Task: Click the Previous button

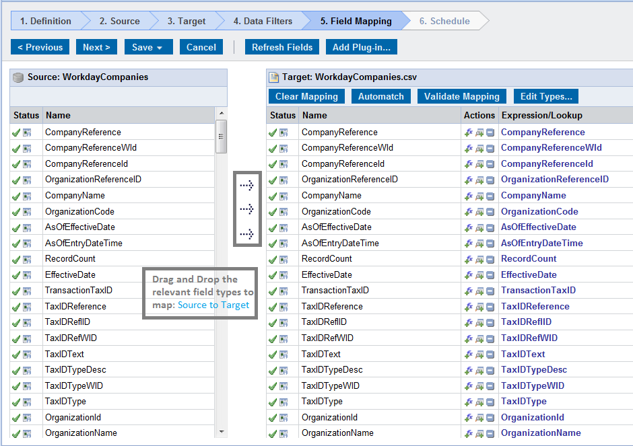Action: pyautogui.click(x=40, y=47)
